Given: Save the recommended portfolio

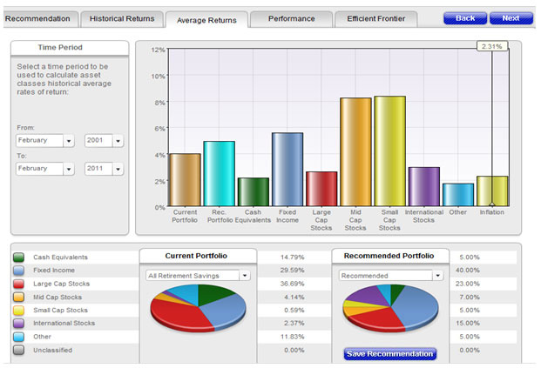Looking at the screenshot, I should click(390, 354).
